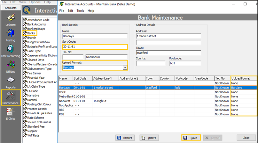This screenshot has height=143, width=258.
Task: Open Posting Chit Colour item
Action: [x=39, y=104]
